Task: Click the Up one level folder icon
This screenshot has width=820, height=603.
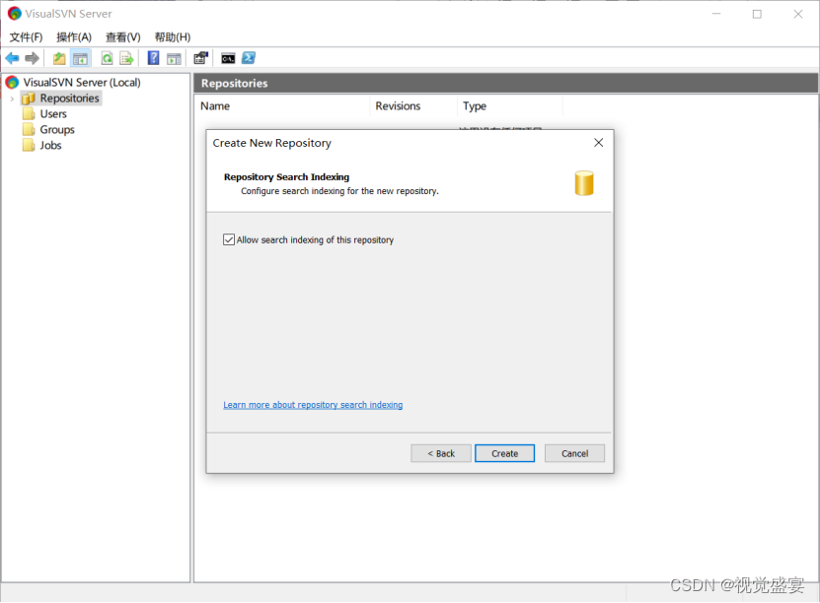Action: tap(59, 58)
